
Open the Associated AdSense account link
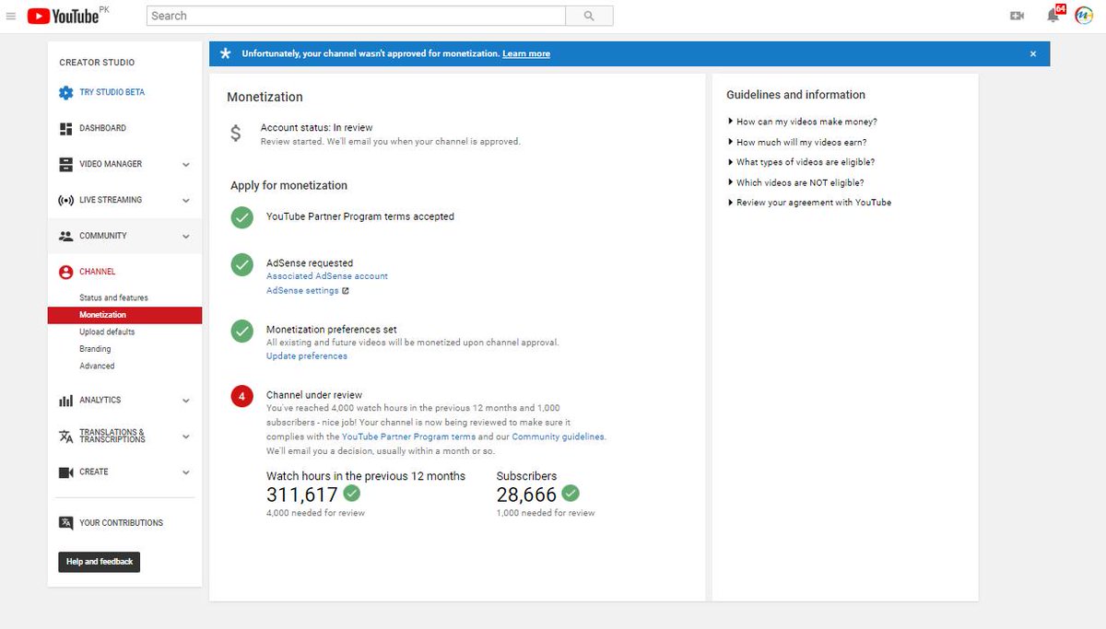[327, 276]
